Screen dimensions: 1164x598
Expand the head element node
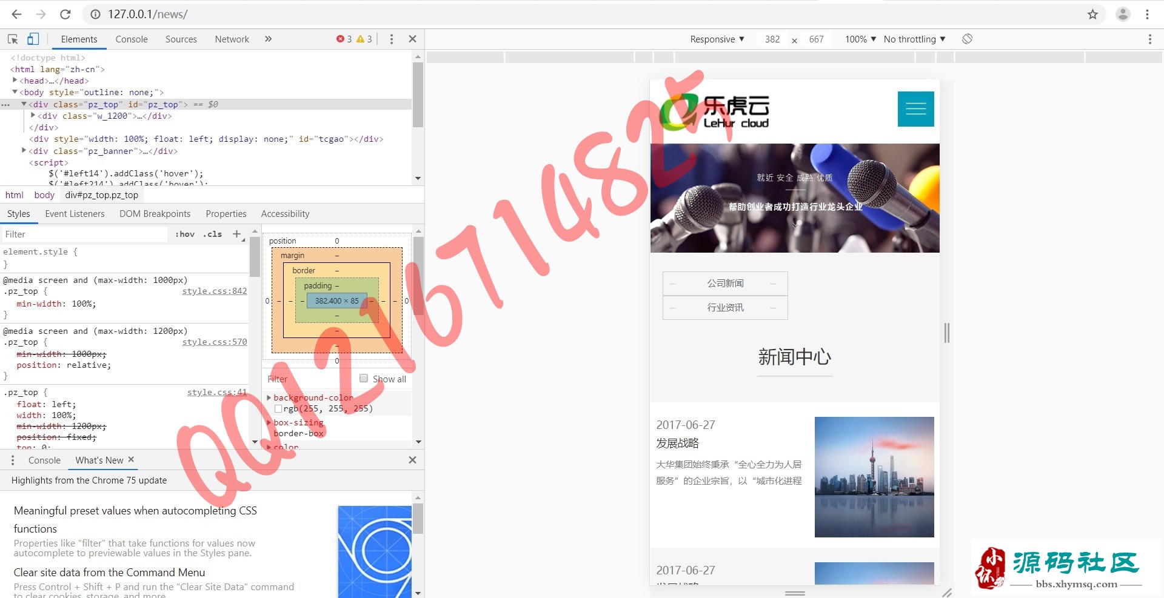click(15, 80)
